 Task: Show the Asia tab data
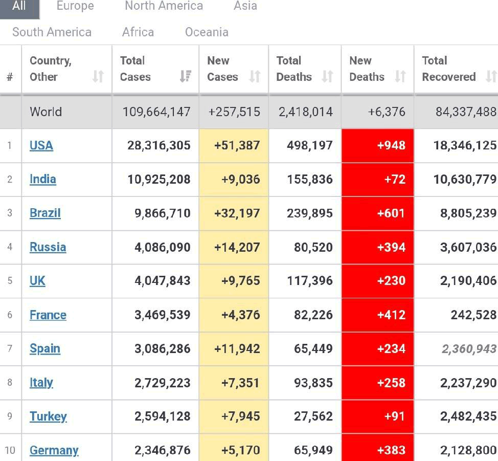coord(245,6)
